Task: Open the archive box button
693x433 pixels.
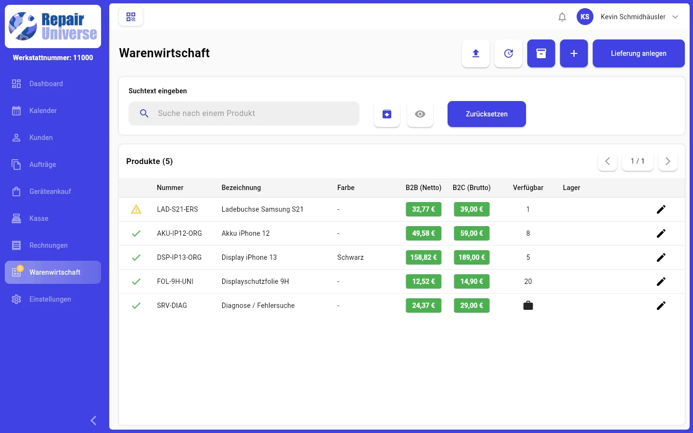Action: [x=541, y=53]
